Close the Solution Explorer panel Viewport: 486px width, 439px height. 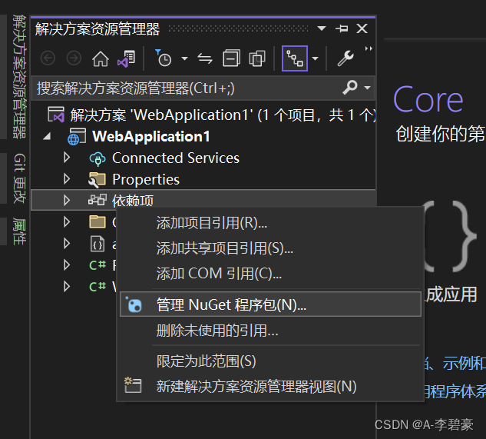(362, 28)
